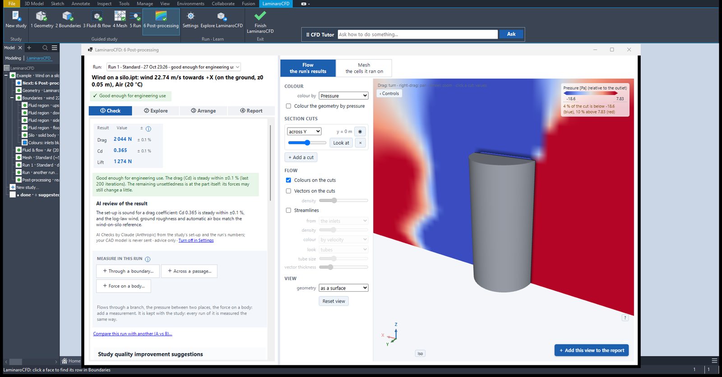
Task: Enable Colour the geometry by pressure
Action: coord(288,106)
